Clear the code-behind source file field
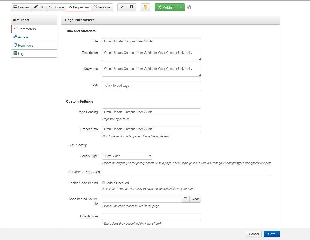 pos(195,199)
